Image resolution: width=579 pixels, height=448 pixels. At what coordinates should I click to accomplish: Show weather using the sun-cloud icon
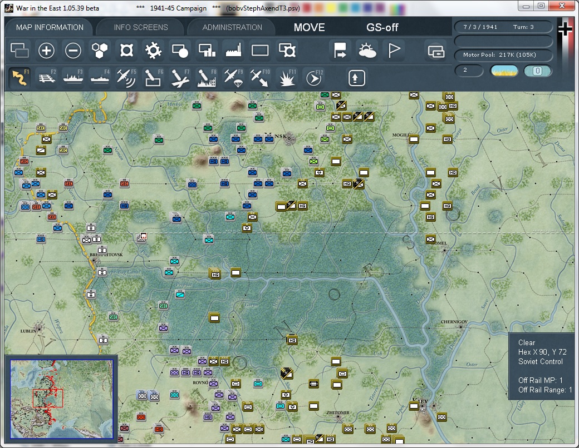tap(367, 51)
